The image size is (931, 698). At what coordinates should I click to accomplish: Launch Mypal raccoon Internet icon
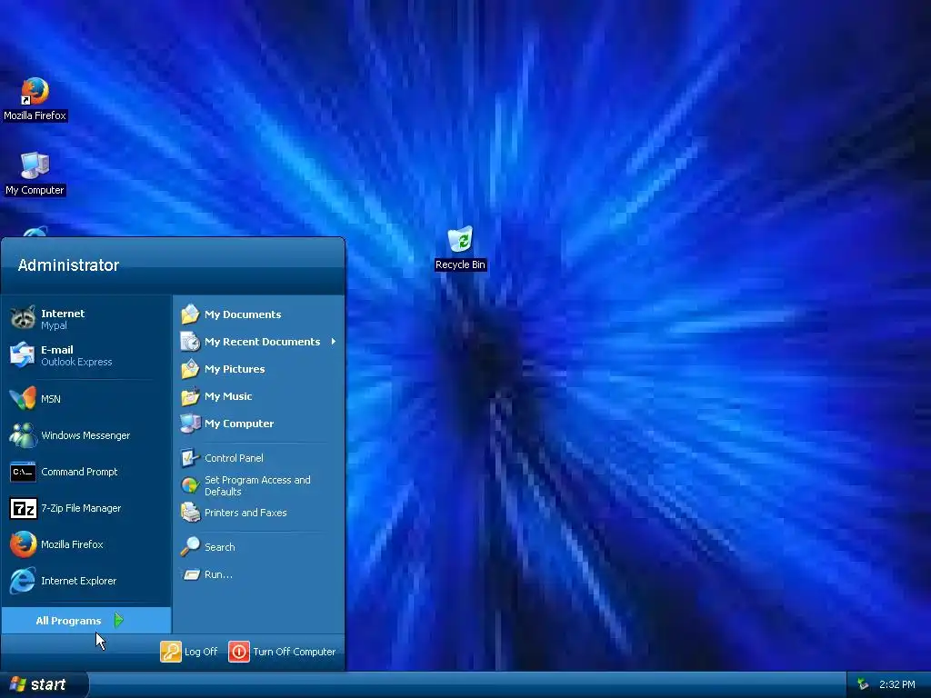[23, 318]
